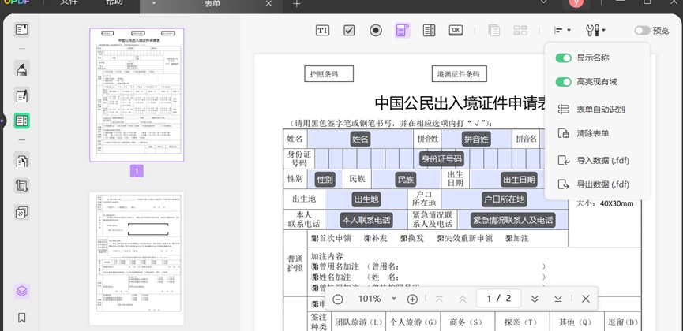Open the form tools wrench dropdown
This screenshot has height=331, width=683.
(x=596, y=30)
